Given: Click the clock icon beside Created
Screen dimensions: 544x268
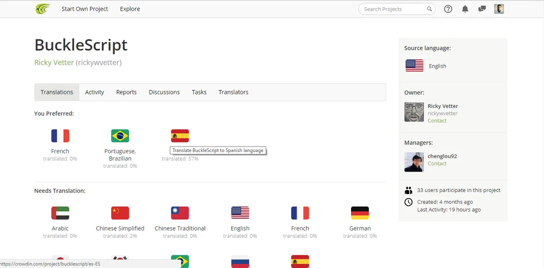Looking at the screenshot, I should click(x=408, y=202).
